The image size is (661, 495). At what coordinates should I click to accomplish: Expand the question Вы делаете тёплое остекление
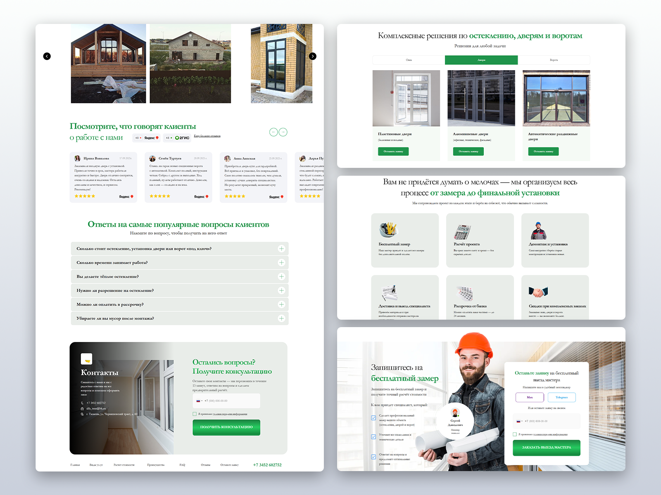point(180,276)
